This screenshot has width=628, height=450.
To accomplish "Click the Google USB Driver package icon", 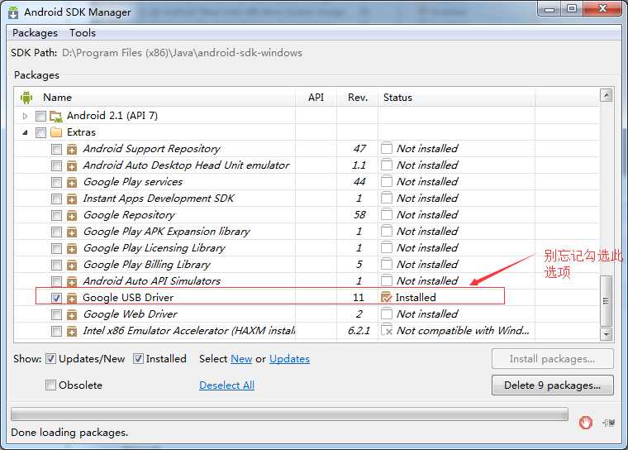I will click(x=72, y=298).
